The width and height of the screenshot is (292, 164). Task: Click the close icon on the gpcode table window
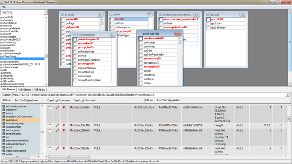coord(243,15)
